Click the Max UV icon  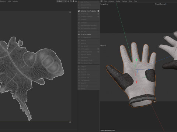tap(79, 32)
